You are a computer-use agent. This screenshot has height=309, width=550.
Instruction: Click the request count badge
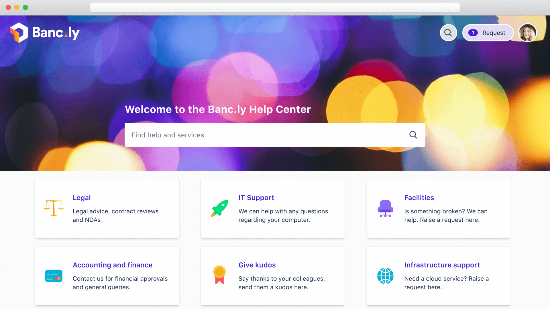click(x=473, y=33)
